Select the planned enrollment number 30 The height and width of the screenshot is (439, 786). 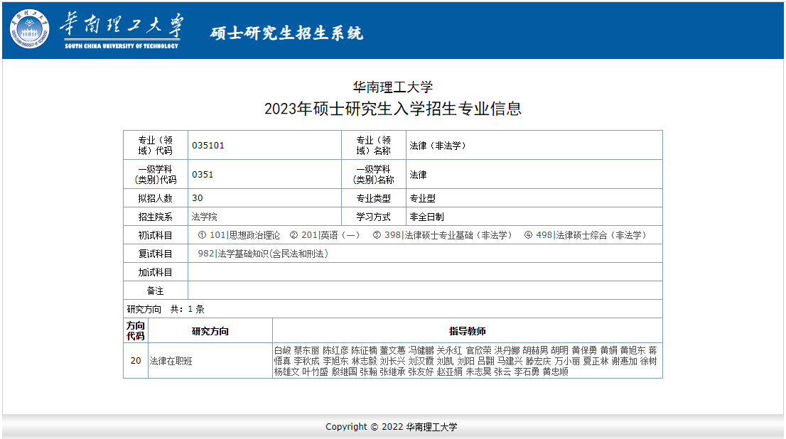coord(198,198)
